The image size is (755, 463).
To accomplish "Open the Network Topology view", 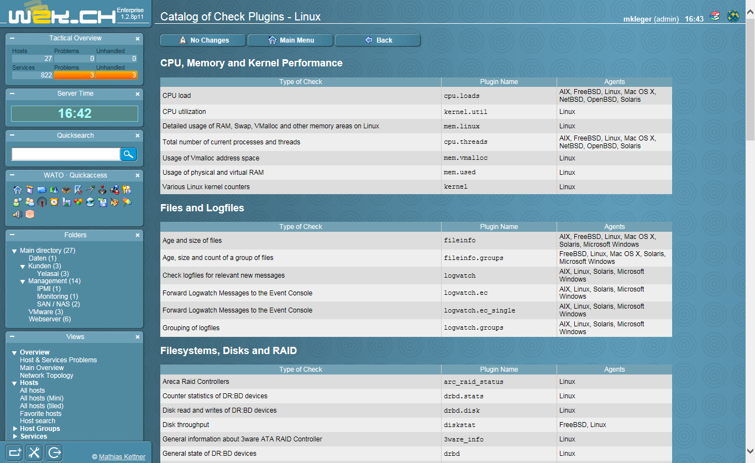I will tap(46, 376).
